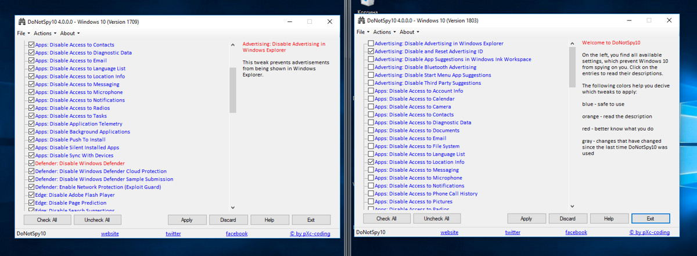Screen dimensions: 697x256
Task: Open the website link in Version 1709 window
Action: [x=110, y=233]
